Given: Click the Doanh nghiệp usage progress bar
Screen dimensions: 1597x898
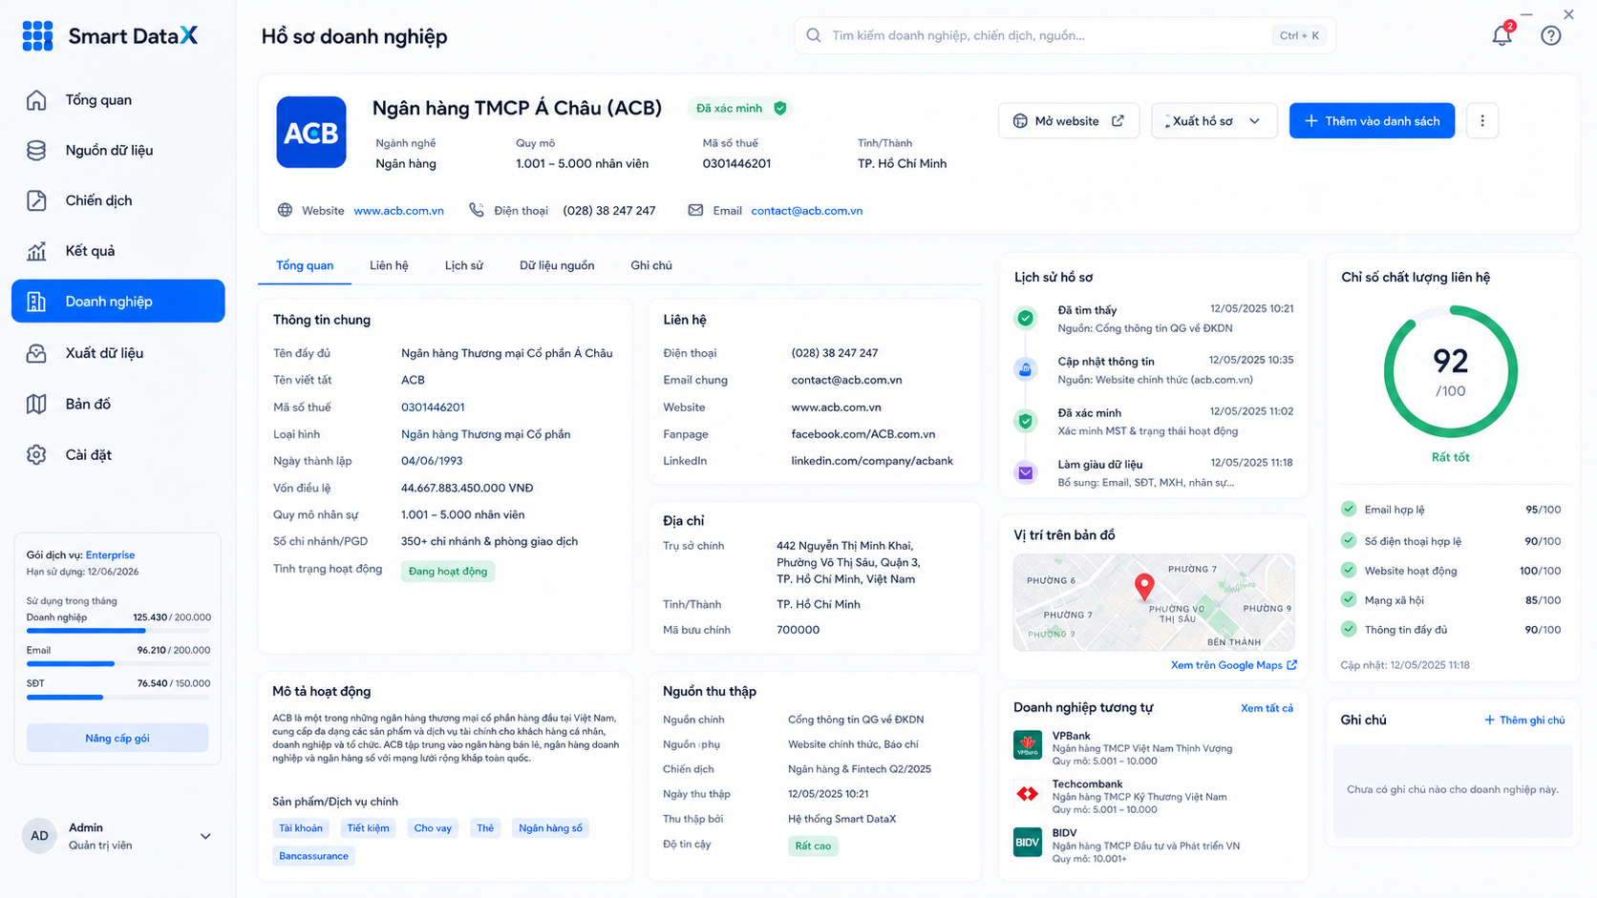Looking at the screenshot, I should (x=117, y=631).
